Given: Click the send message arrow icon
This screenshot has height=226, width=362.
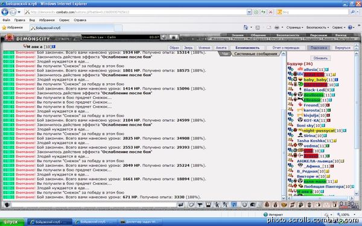Looking at the screenshot, I should [180, 205].
